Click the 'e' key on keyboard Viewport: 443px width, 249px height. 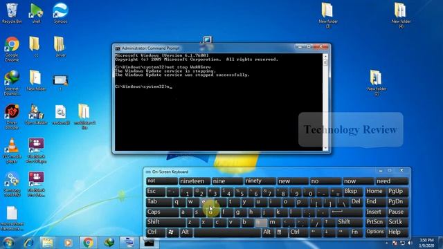[x=206, y=202]
